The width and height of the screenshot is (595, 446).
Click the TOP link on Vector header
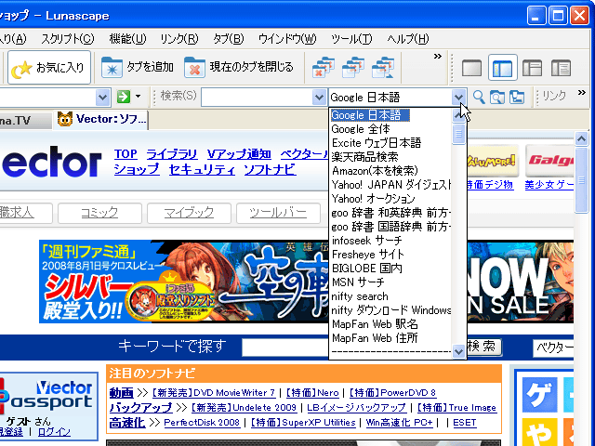pos(126,154)
